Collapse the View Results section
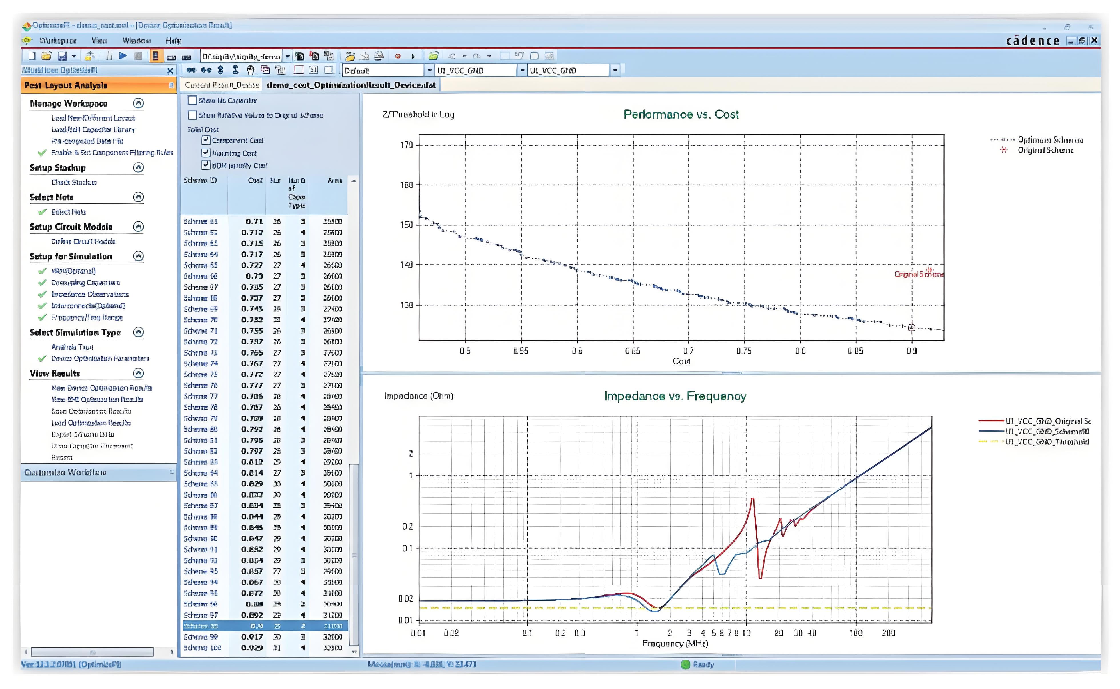The image size is (1120, 689). 139,374
